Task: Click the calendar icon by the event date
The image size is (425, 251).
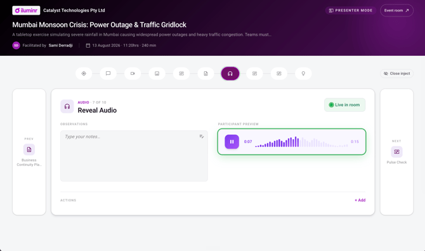Action: tap(88, 45)
